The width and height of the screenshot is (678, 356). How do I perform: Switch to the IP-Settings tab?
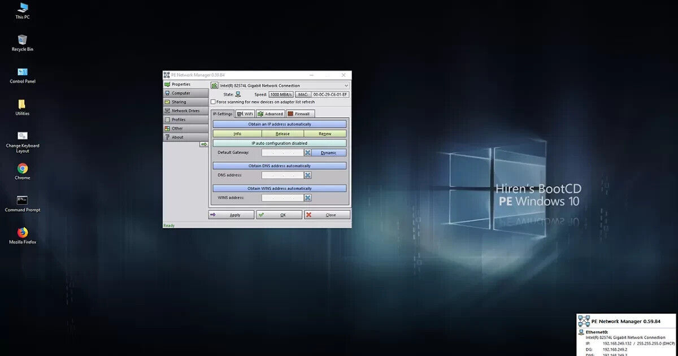(x=223, y=114)
